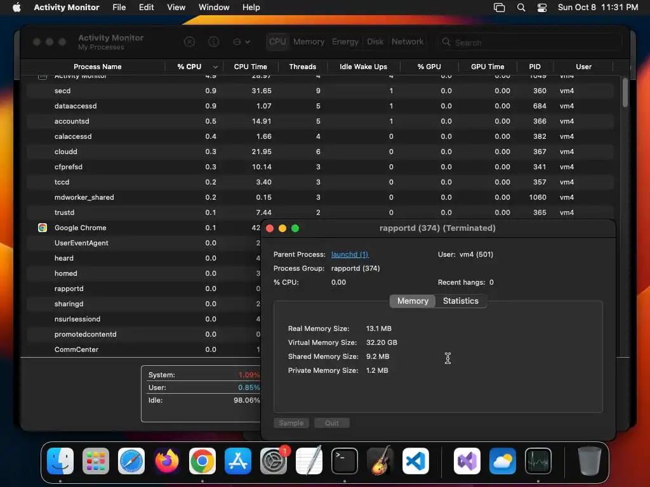Click the Chrome icon in process list
650x487 pixels.
[43, 228]
